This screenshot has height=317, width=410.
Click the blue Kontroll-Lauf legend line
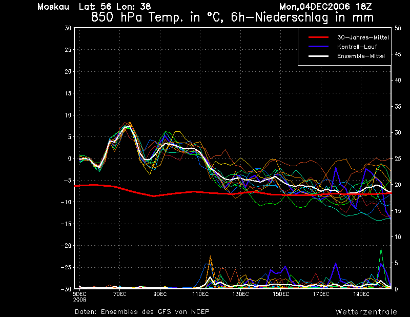319,47
